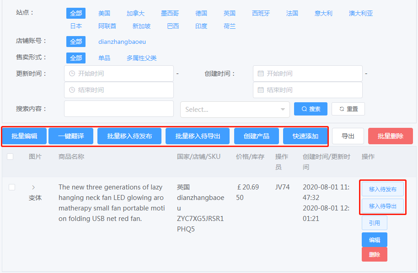The height and width of the screenshot is (273, 418).
Task: Select 全部 for selling format
Action: click(76, 58)
